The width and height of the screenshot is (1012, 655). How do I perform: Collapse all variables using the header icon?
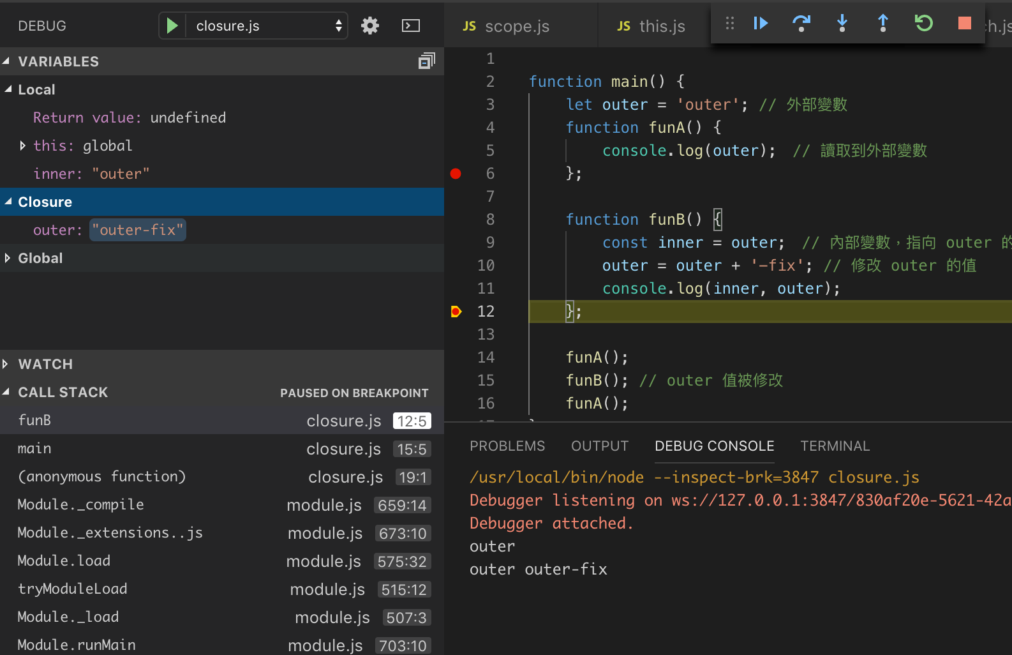tap(426, 61)
